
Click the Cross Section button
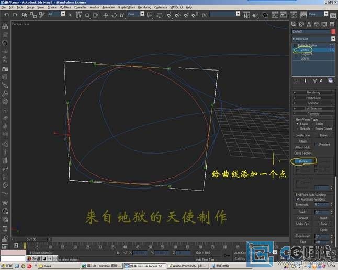pyautogui.click(x=302, y=153)
